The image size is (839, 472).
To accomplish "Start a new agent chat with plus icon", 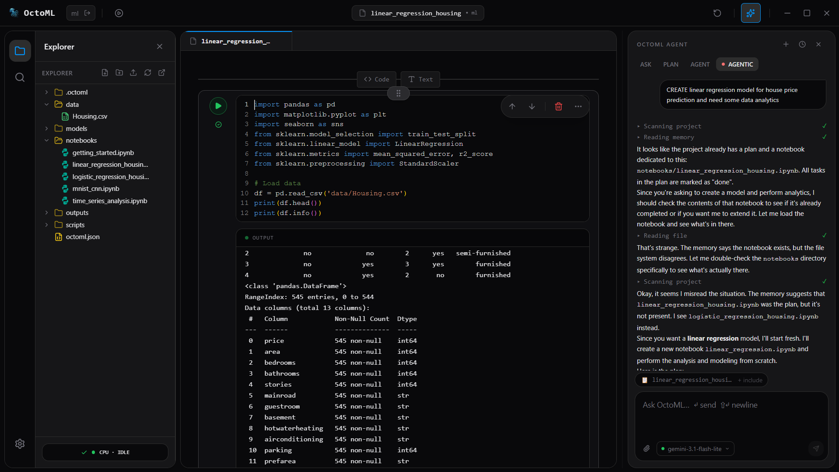I will [786, 44].
